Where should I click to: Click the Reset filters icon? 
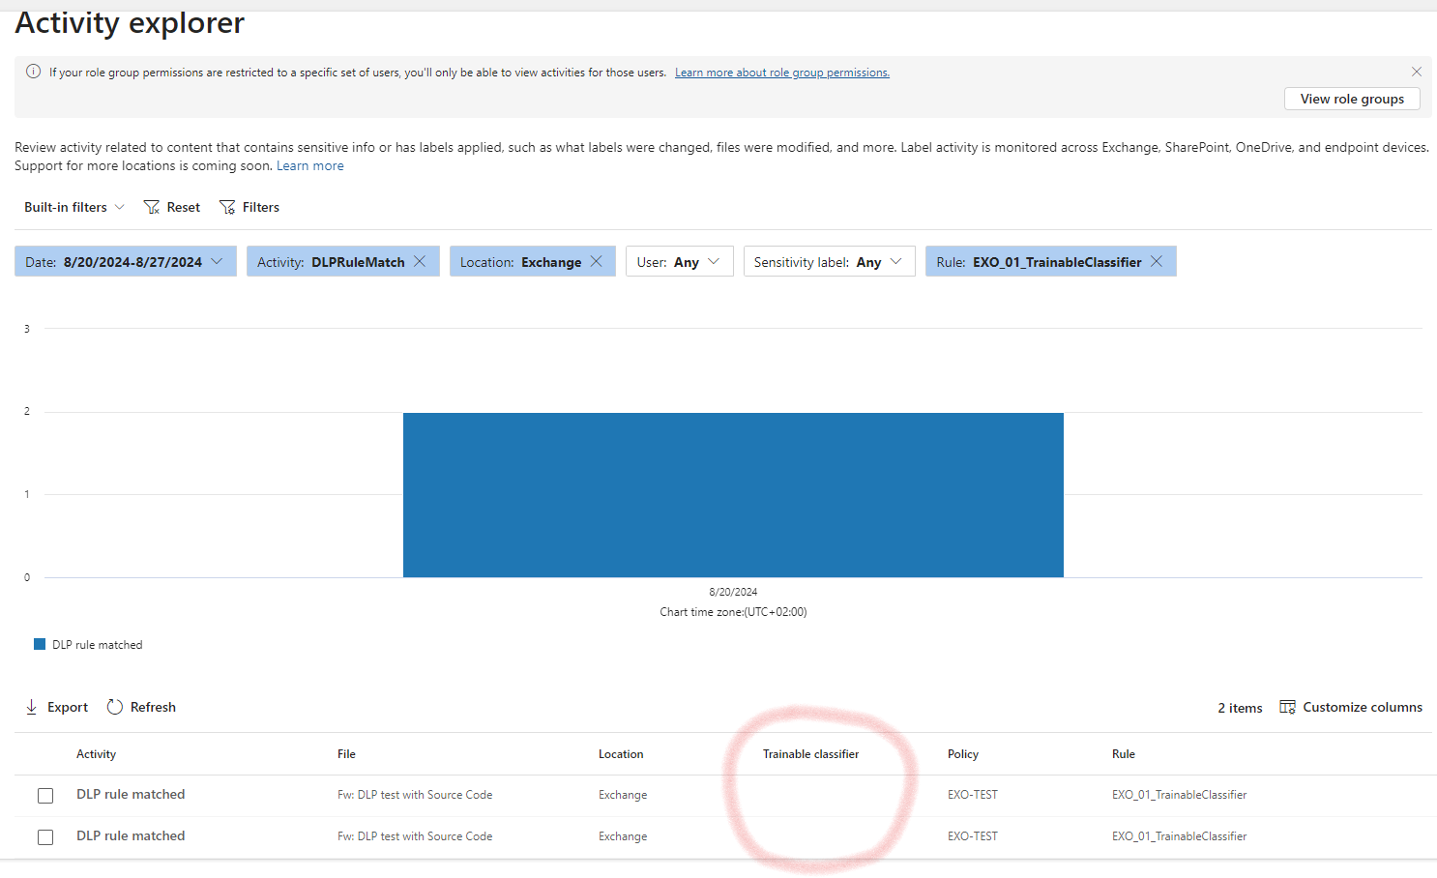(x=152, y=206)
